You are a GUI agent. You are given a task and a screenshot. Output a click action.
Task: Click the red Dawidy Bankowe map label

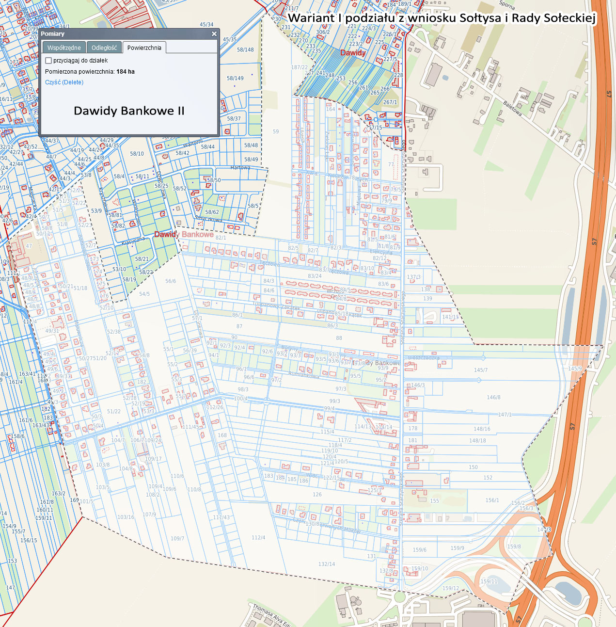point(184,235)
